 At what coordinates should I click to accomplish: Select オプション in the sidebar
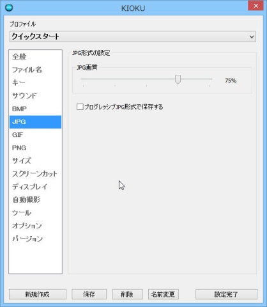point(35,226)
